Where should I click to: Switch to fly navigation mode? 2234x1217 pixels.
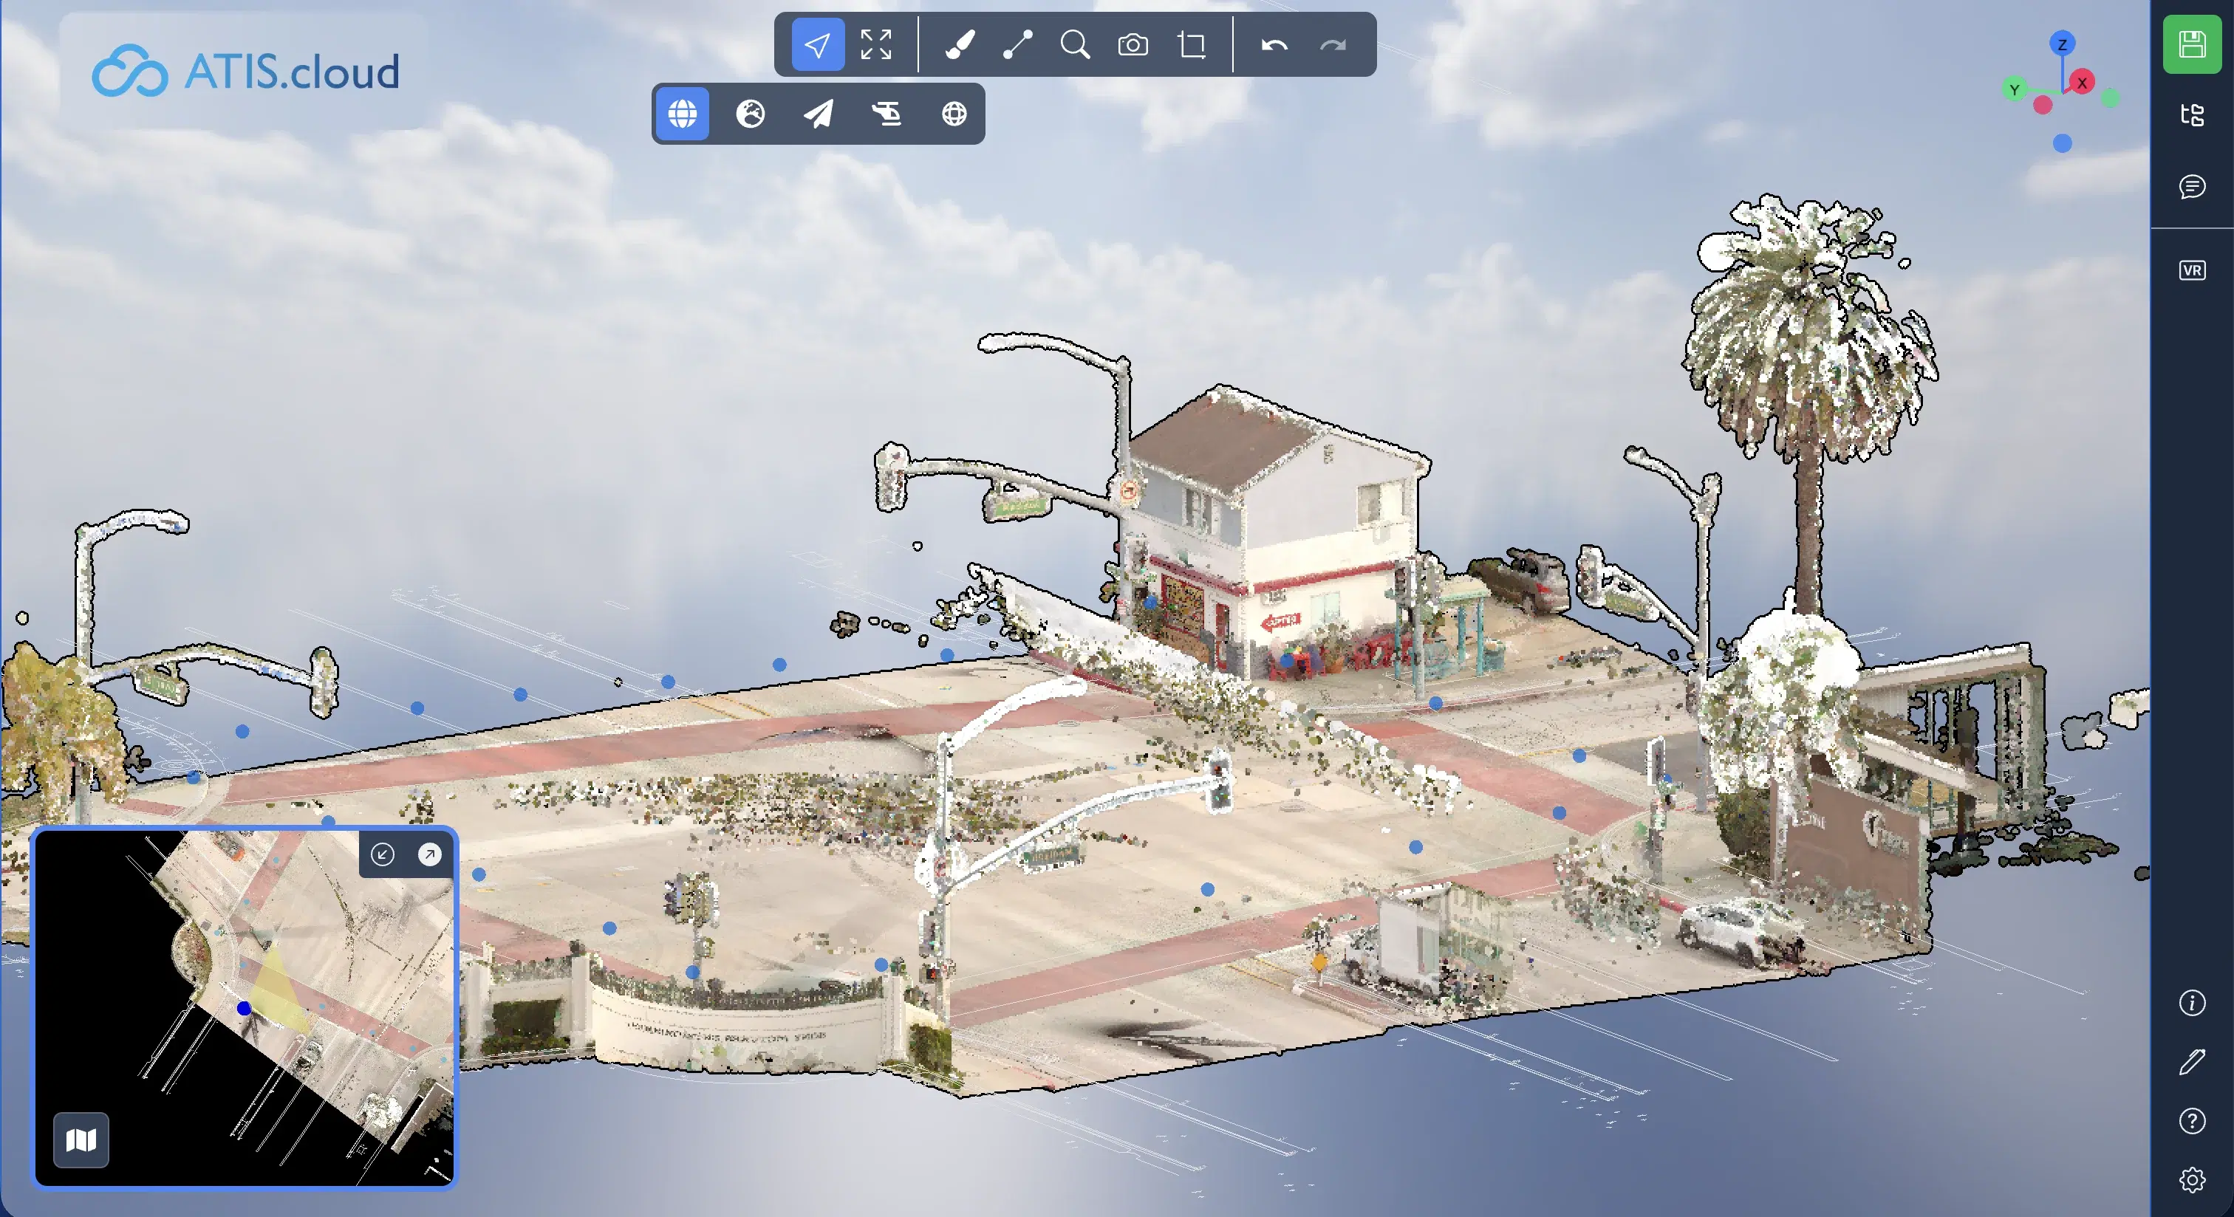818,114
